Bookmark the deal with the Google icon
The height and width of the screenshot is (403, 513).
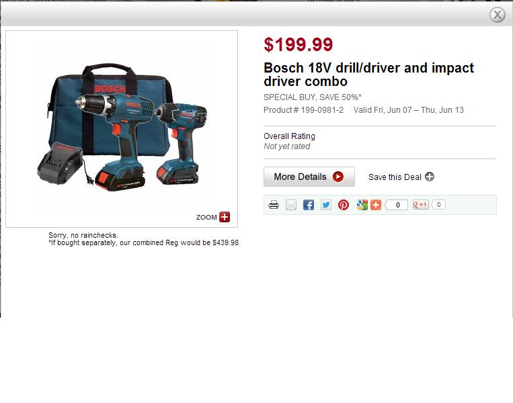362,205
